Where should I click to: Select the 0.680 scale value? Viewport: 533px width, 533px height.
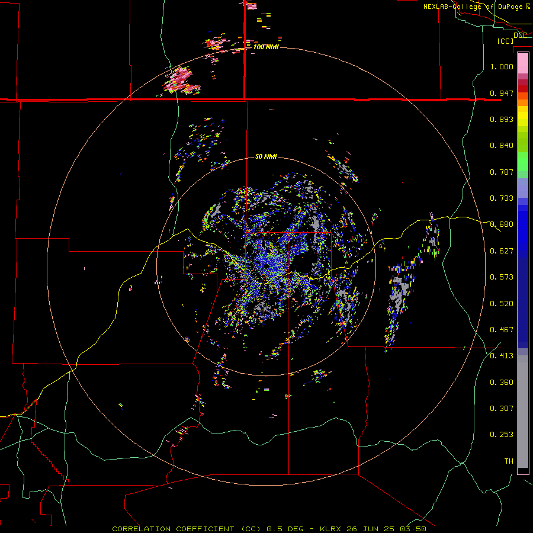click(x=502, y=224)
